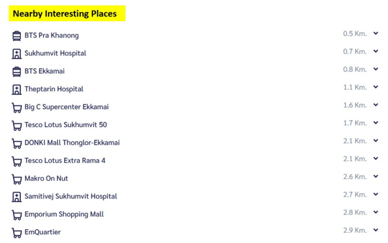Click the 0.8 Km. distance for BTS Ekkamai

[x=355, y=69]
